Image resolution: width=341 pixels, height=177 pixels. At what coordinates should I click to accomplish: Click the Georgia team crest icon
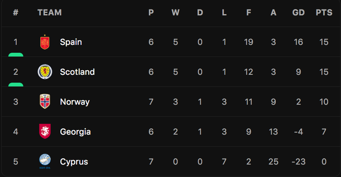[45, 131]
